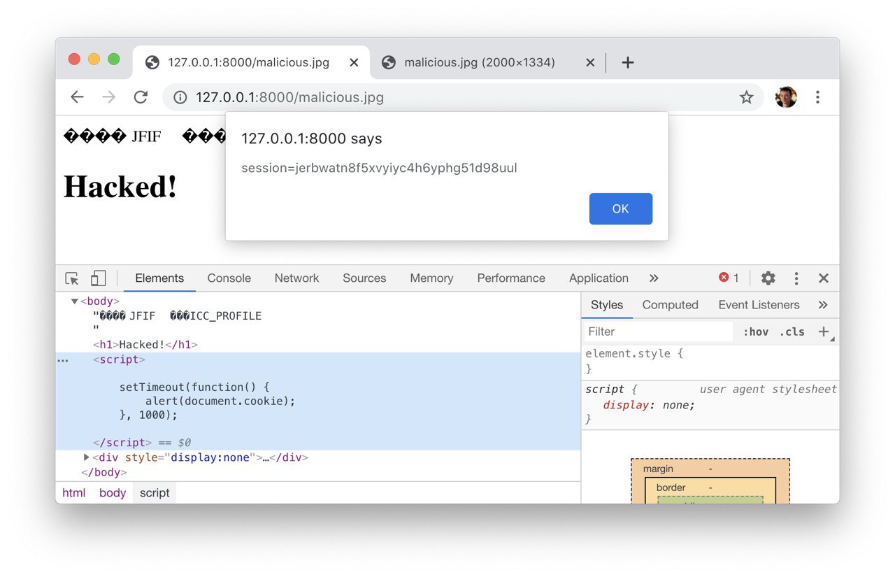Viewport: 895px width, 577px height.
Task: Click the browser back arrow
Action: click(77, 97)
